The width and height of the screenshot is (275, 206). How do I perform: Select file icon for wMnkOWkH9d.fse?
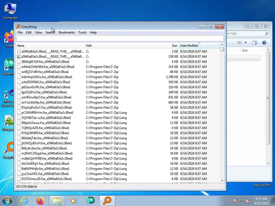[x=19, y=67]
